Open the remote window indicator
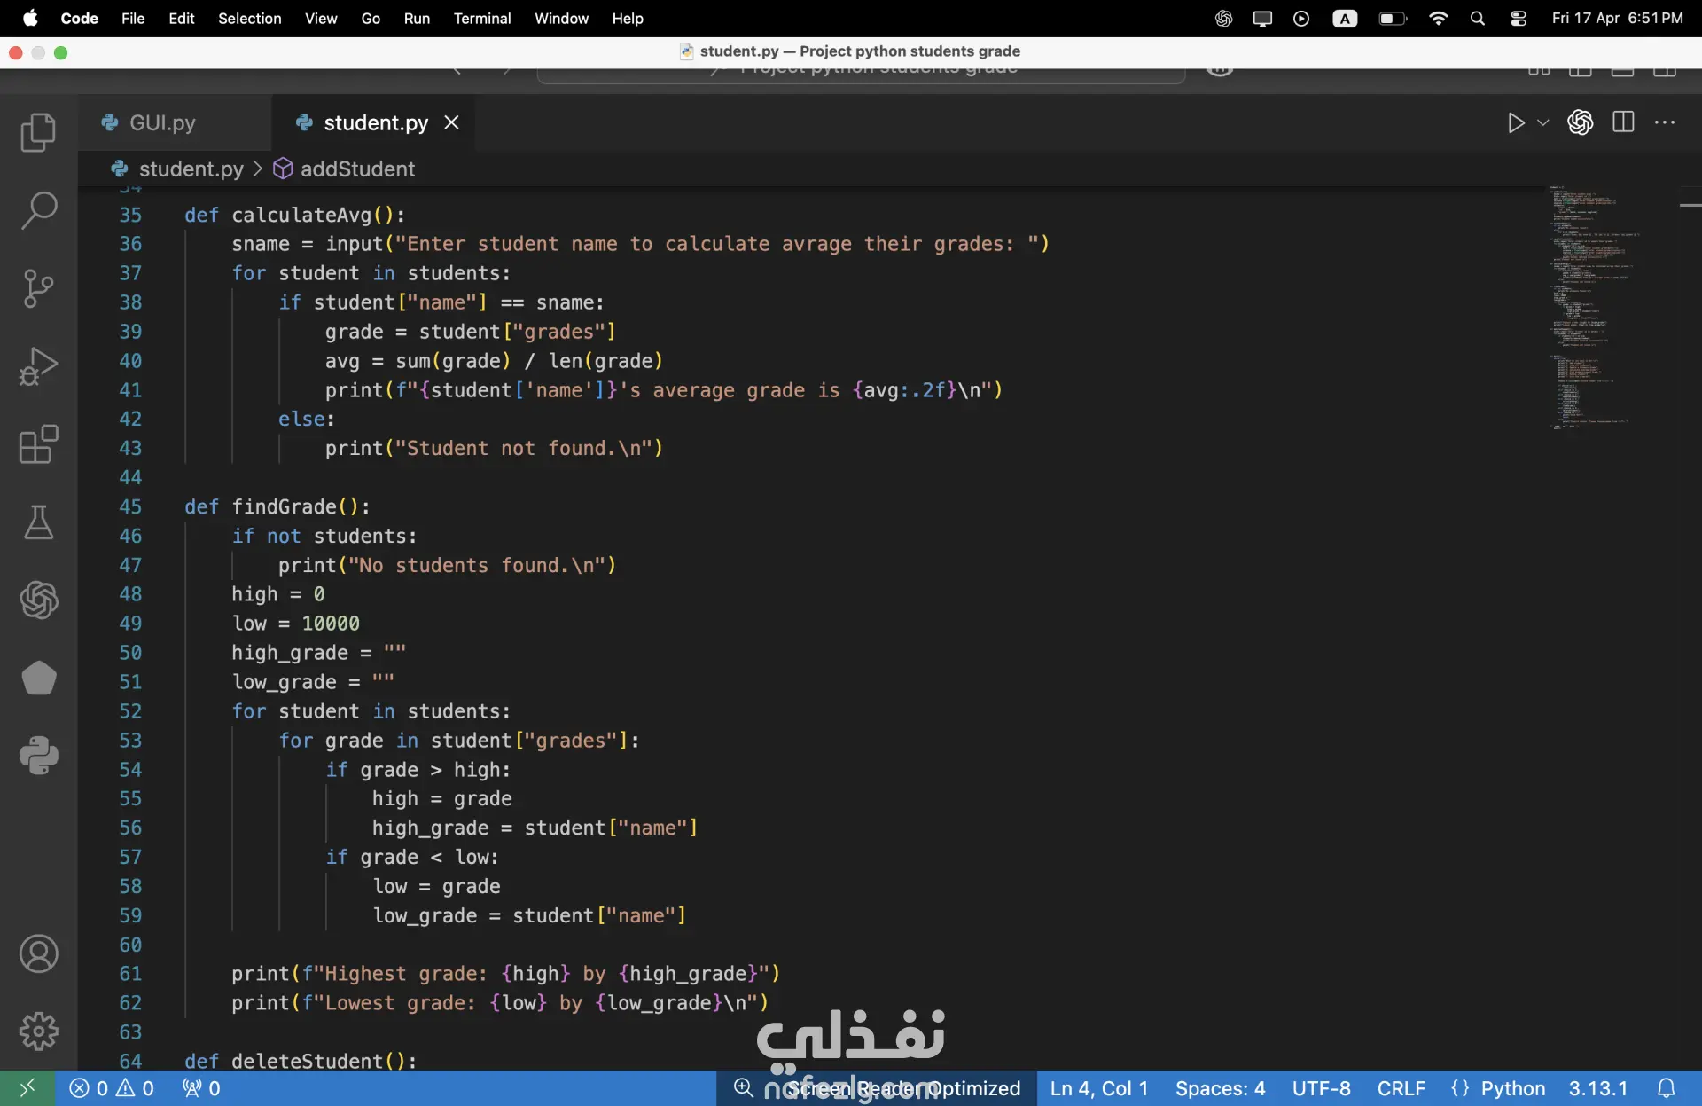The image size is (1702, 1106). [x=27, y=1087]
